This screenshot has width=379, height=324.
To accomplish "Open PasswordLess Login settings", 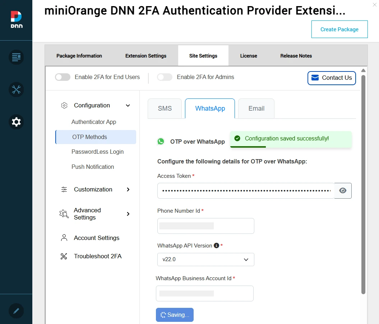I will 97,152.
